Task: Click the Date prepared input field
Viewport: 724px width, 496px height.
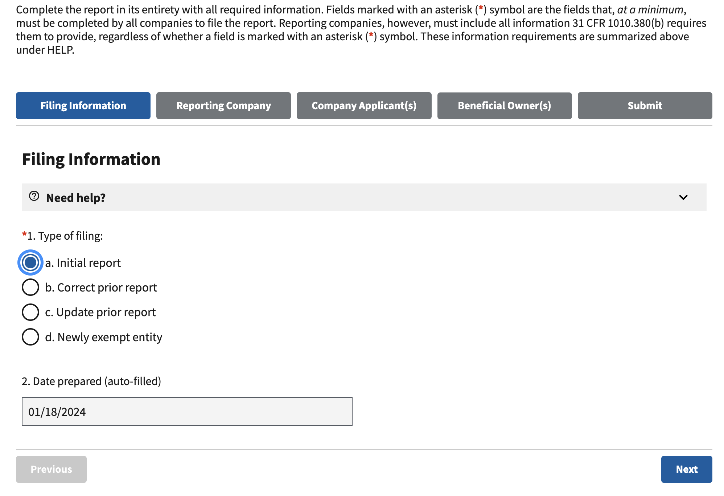Action: [x=187, y=412]
